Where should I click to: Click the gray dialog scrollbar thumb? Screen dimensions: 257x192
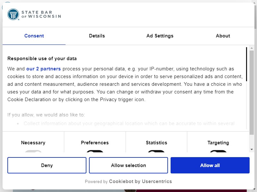pyautogui.click(x=252, y=92)
